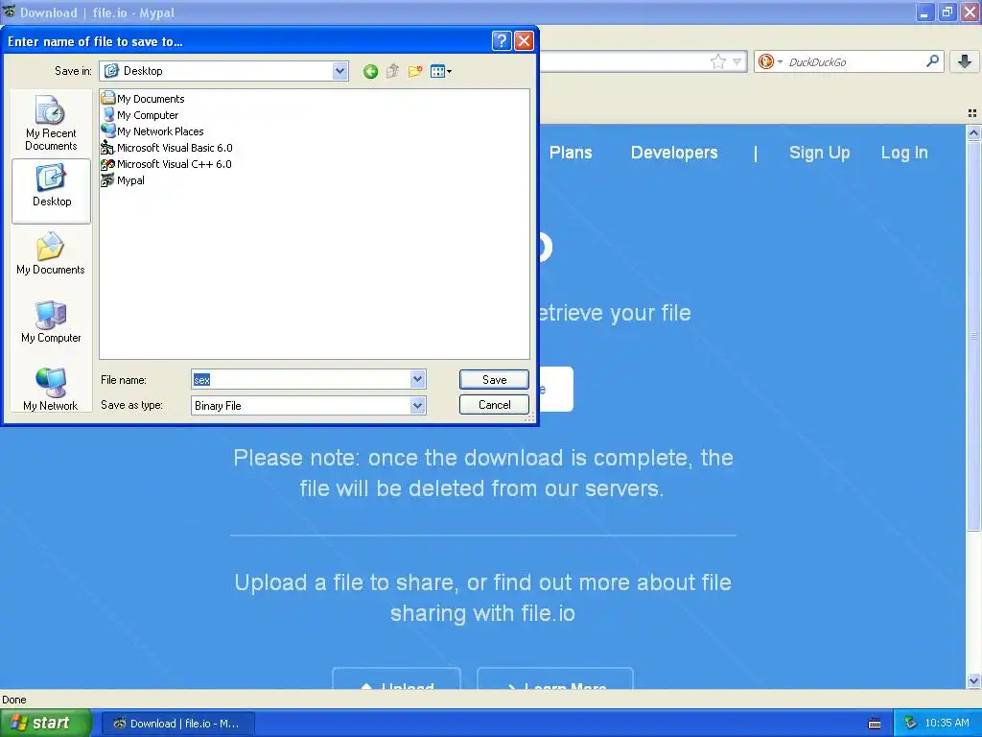Click the green Back arrow in save dialog
This screenshot has width=982, height=737.
point(370,71)
